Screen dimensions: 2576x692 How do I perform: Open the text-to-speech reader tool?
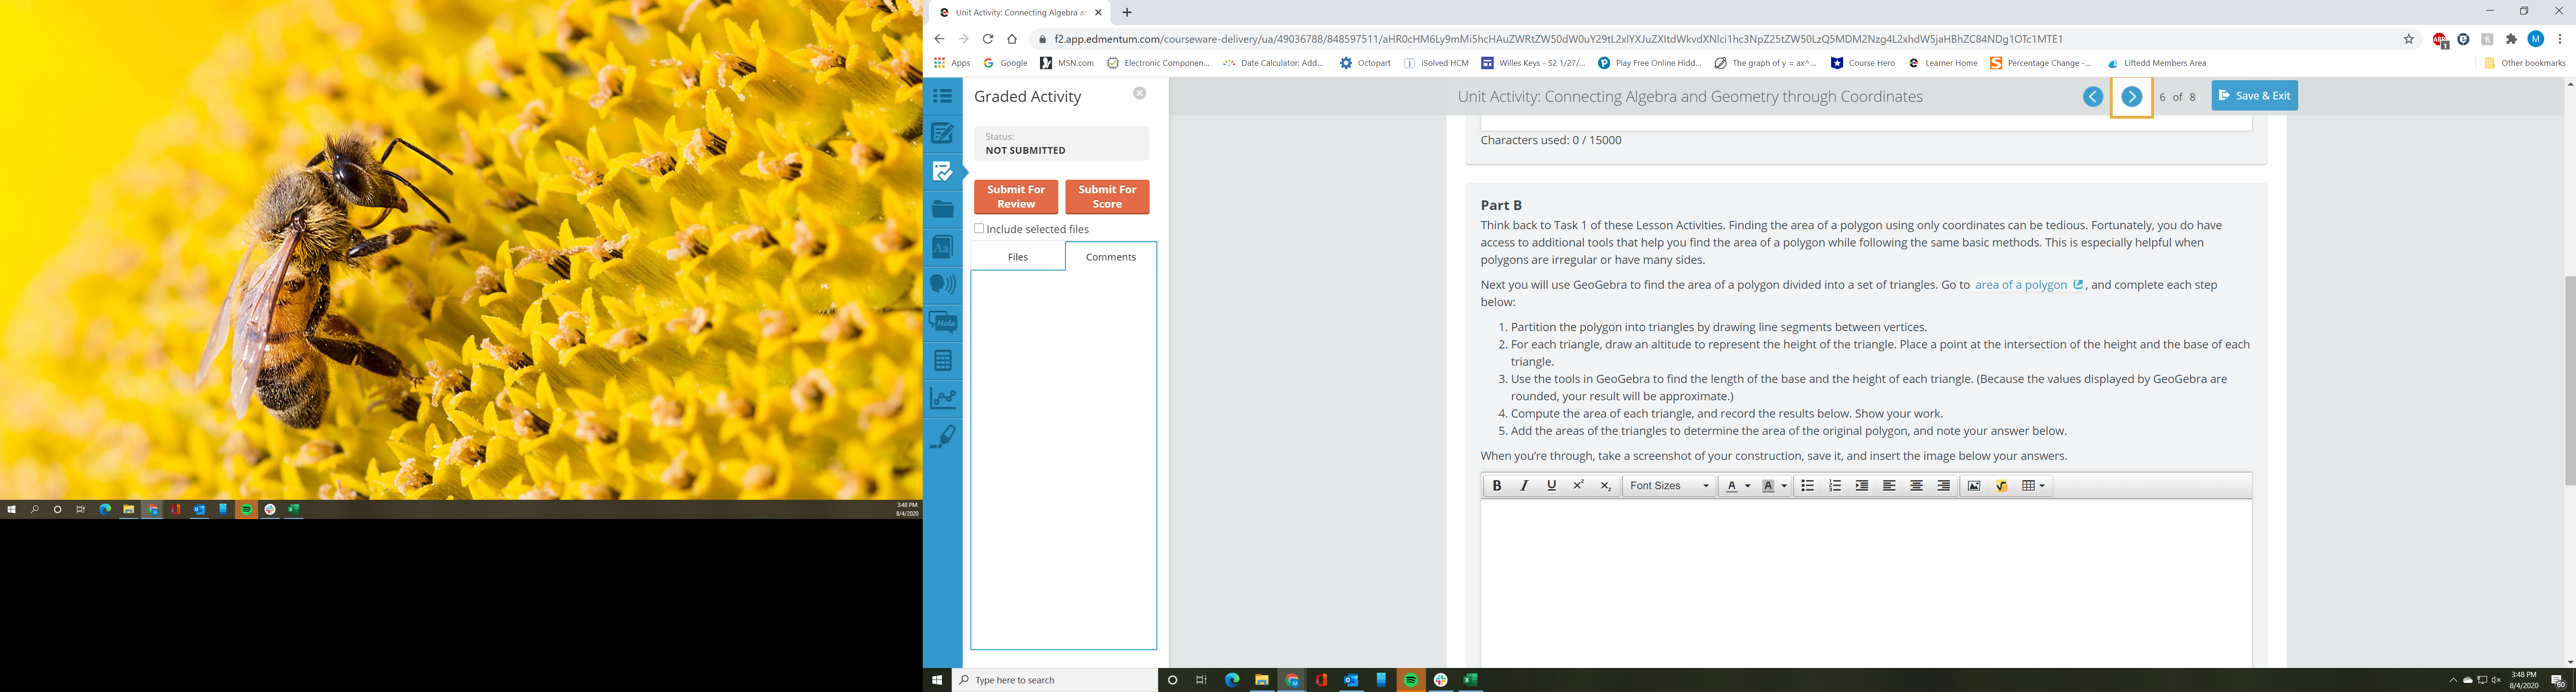click(942, 284)
